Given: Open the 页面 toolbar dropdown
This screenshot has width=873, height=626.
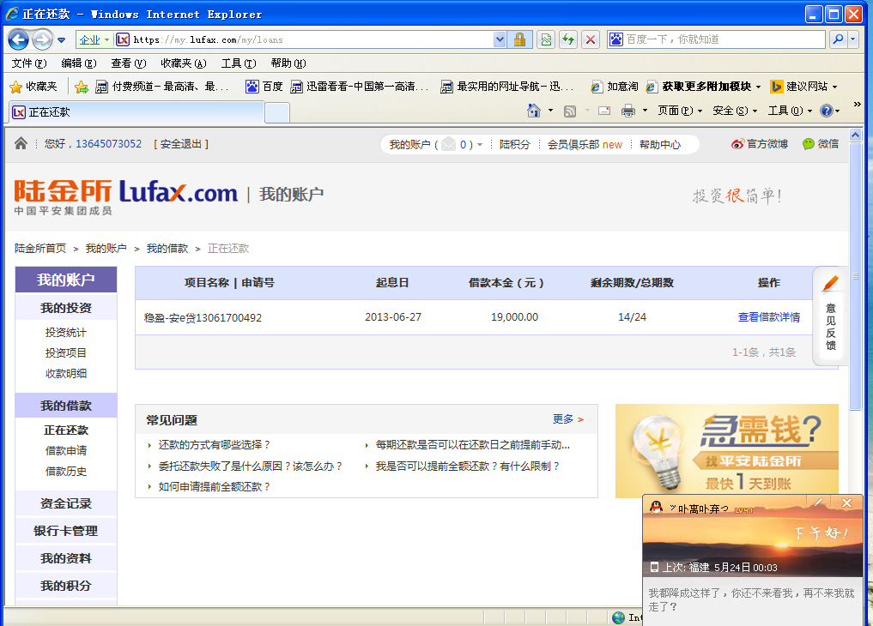Looking at the screenshot, I should [x=680, y=111].
